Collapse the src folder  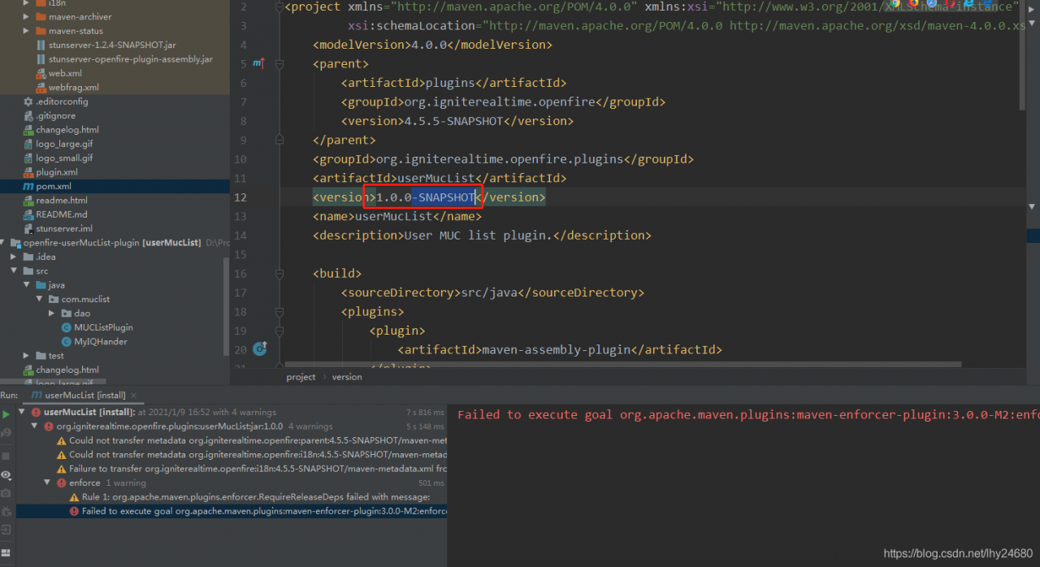tap(14, 271)
